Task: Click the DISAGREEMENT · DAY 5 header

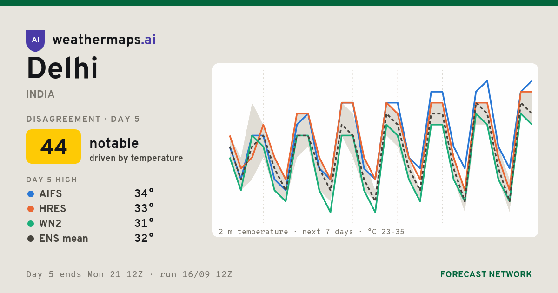Action: [83, 119]
